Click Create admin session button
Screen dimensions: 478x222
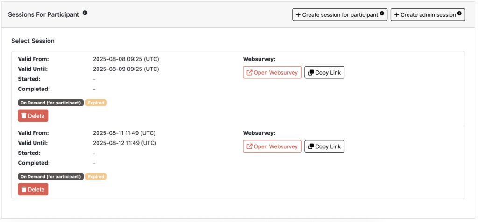coord(425,15)
